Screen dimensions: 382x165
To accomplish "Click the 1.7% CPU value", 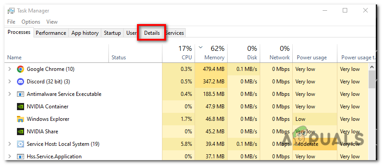I will click(186, 119).
